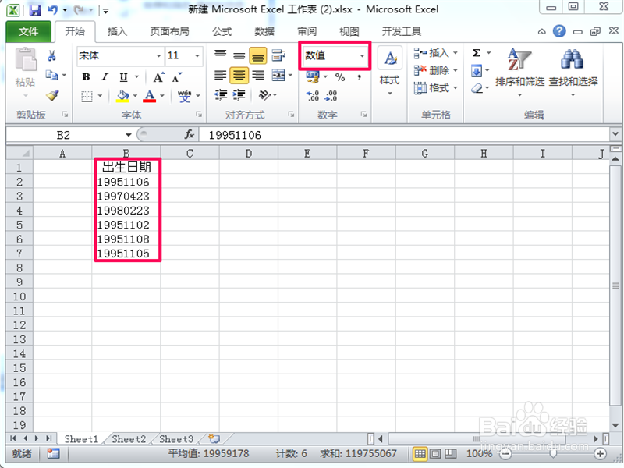The height and width of the screenshot is (468, 624).
Task: Increase decimal places
Action: tap(313, 96)
